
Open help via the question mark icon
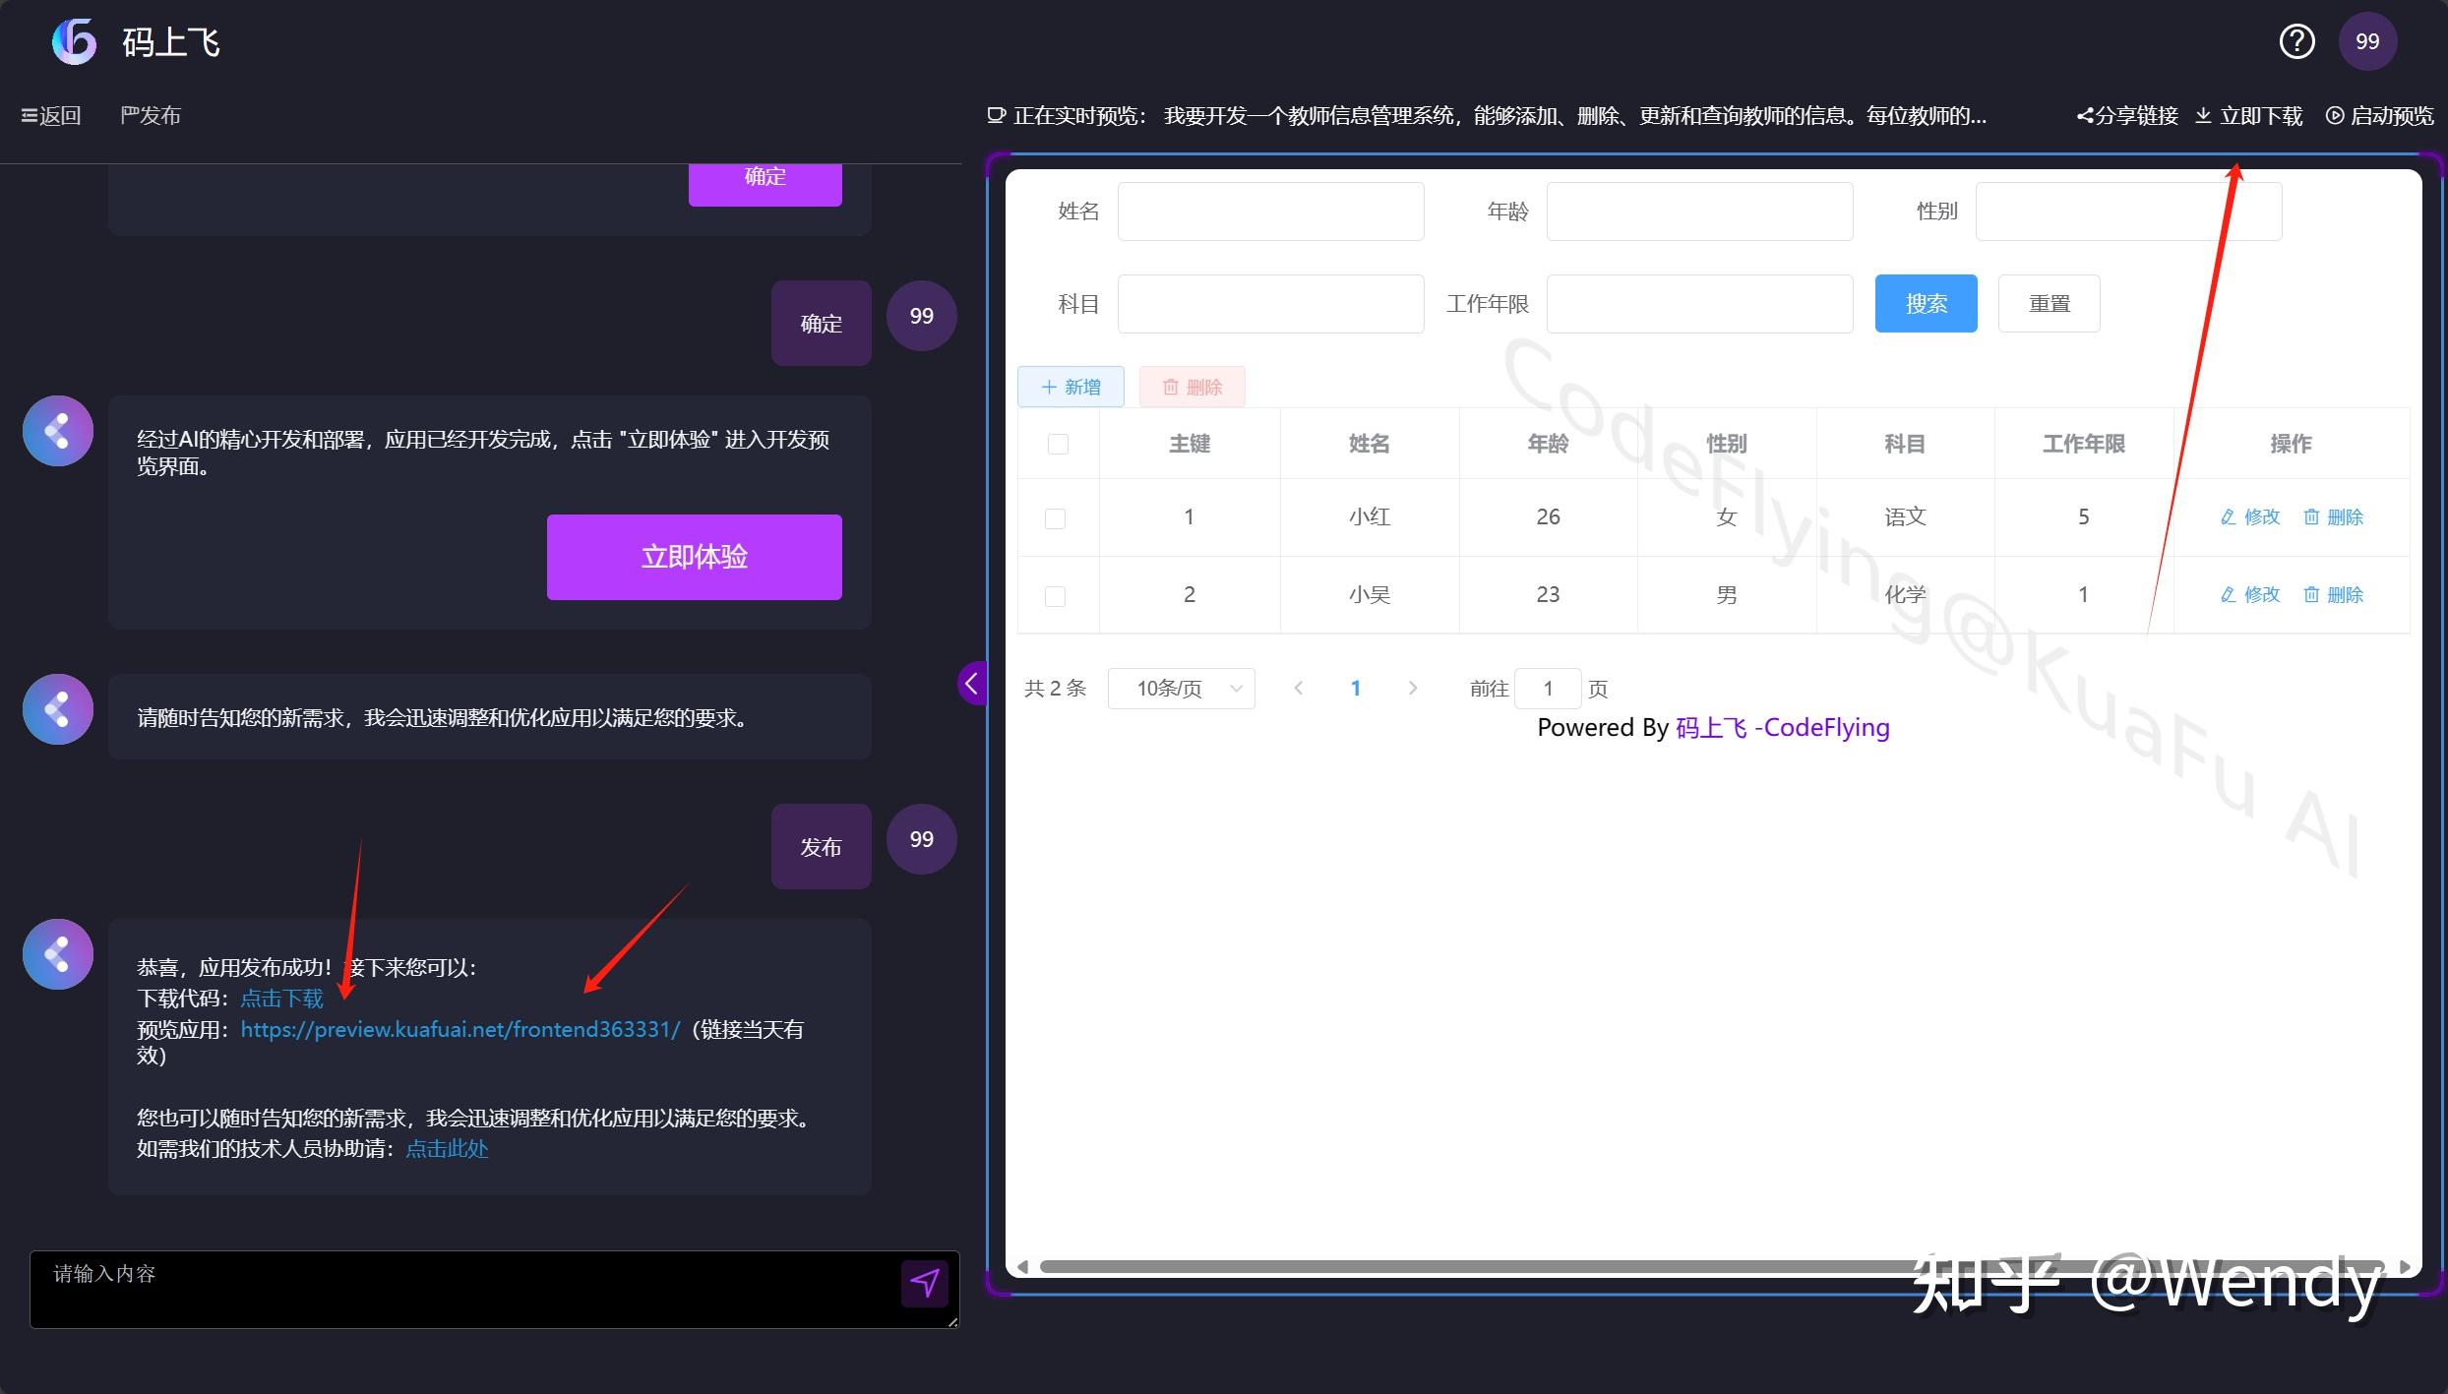coord(2297,41)
